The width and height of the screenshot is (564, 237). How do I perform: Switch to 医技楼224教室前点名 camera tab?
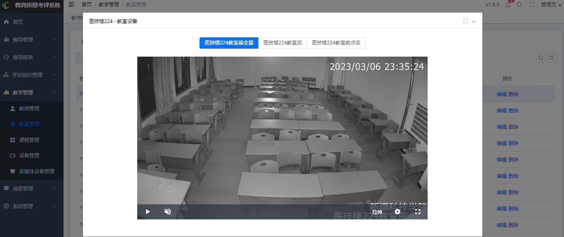coord(336,43)
